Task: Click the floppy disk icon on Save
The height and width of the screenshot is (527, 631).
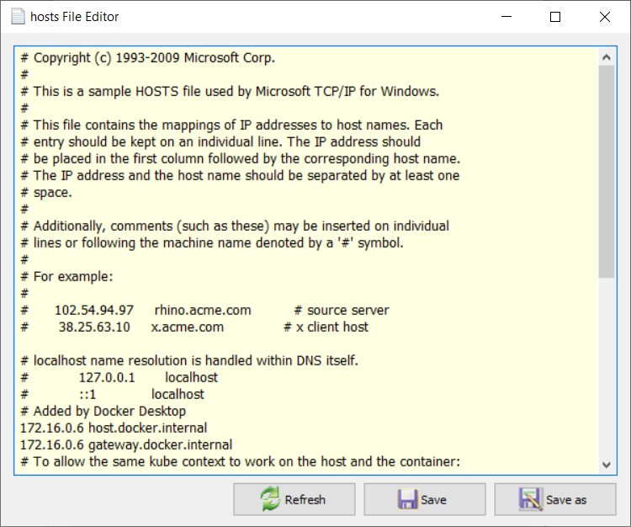Action: (x=408, y=499)
